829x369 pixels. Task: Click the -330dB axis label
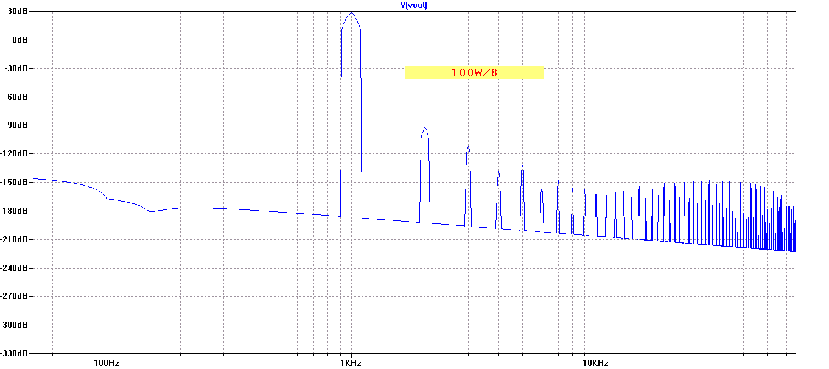(x=15, y=353)
